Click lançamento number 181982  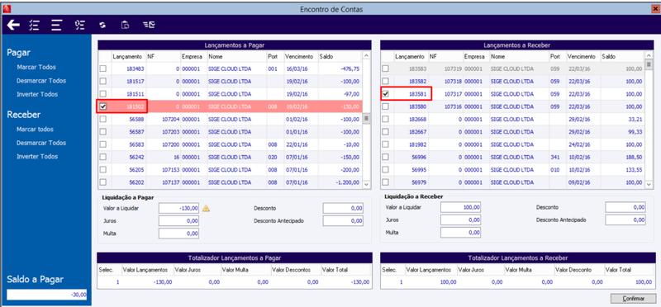point(419,145)
